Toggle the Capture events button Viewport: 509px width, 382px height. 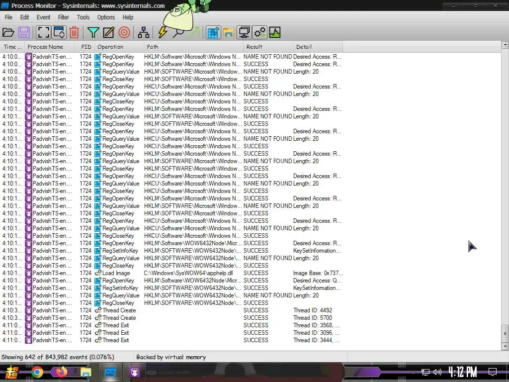pos(44,32)
